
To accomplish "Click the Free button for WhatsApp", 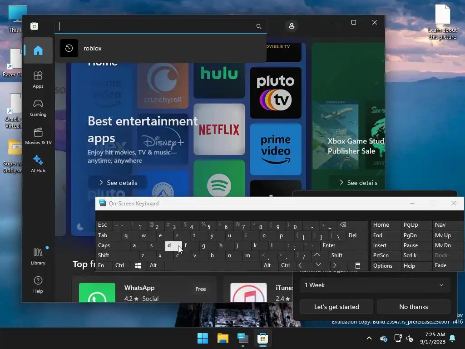I will 200,289.
